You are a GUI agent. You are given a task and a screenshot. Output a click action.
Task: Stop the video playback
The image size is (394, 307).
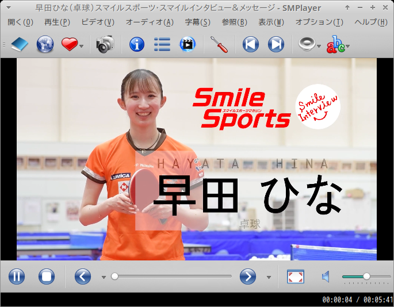click(x=47, y=277)
